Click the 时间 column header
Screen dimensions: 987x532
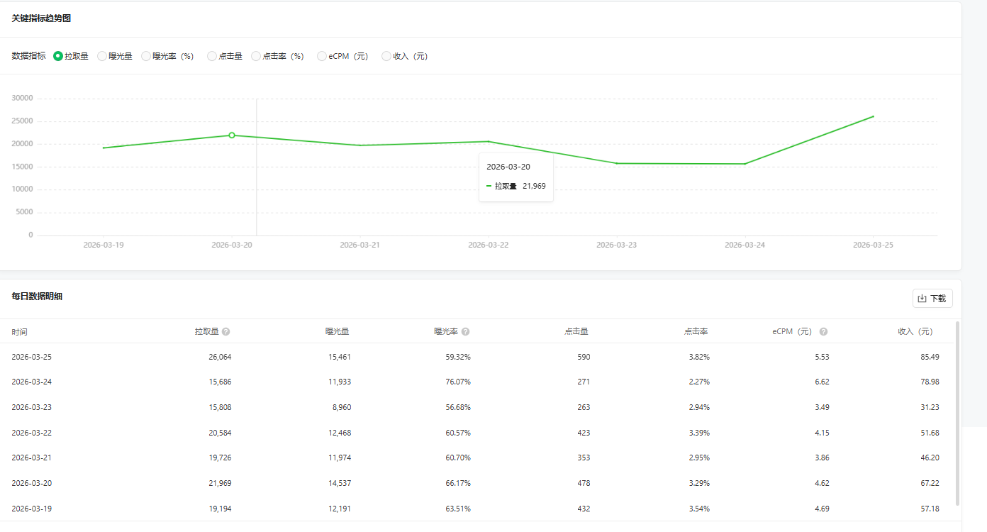(20, 332)
